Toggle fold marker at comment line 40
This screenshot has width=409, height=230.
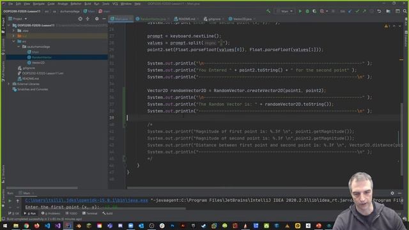pyautogui.click(x=125, y=125)
